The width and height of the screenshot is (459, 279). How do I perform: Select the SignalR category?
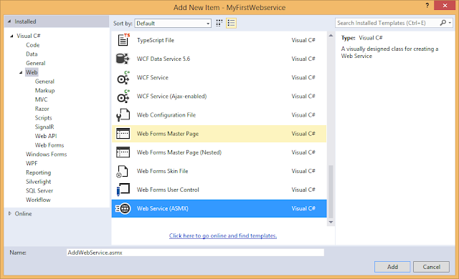point(44,127)
